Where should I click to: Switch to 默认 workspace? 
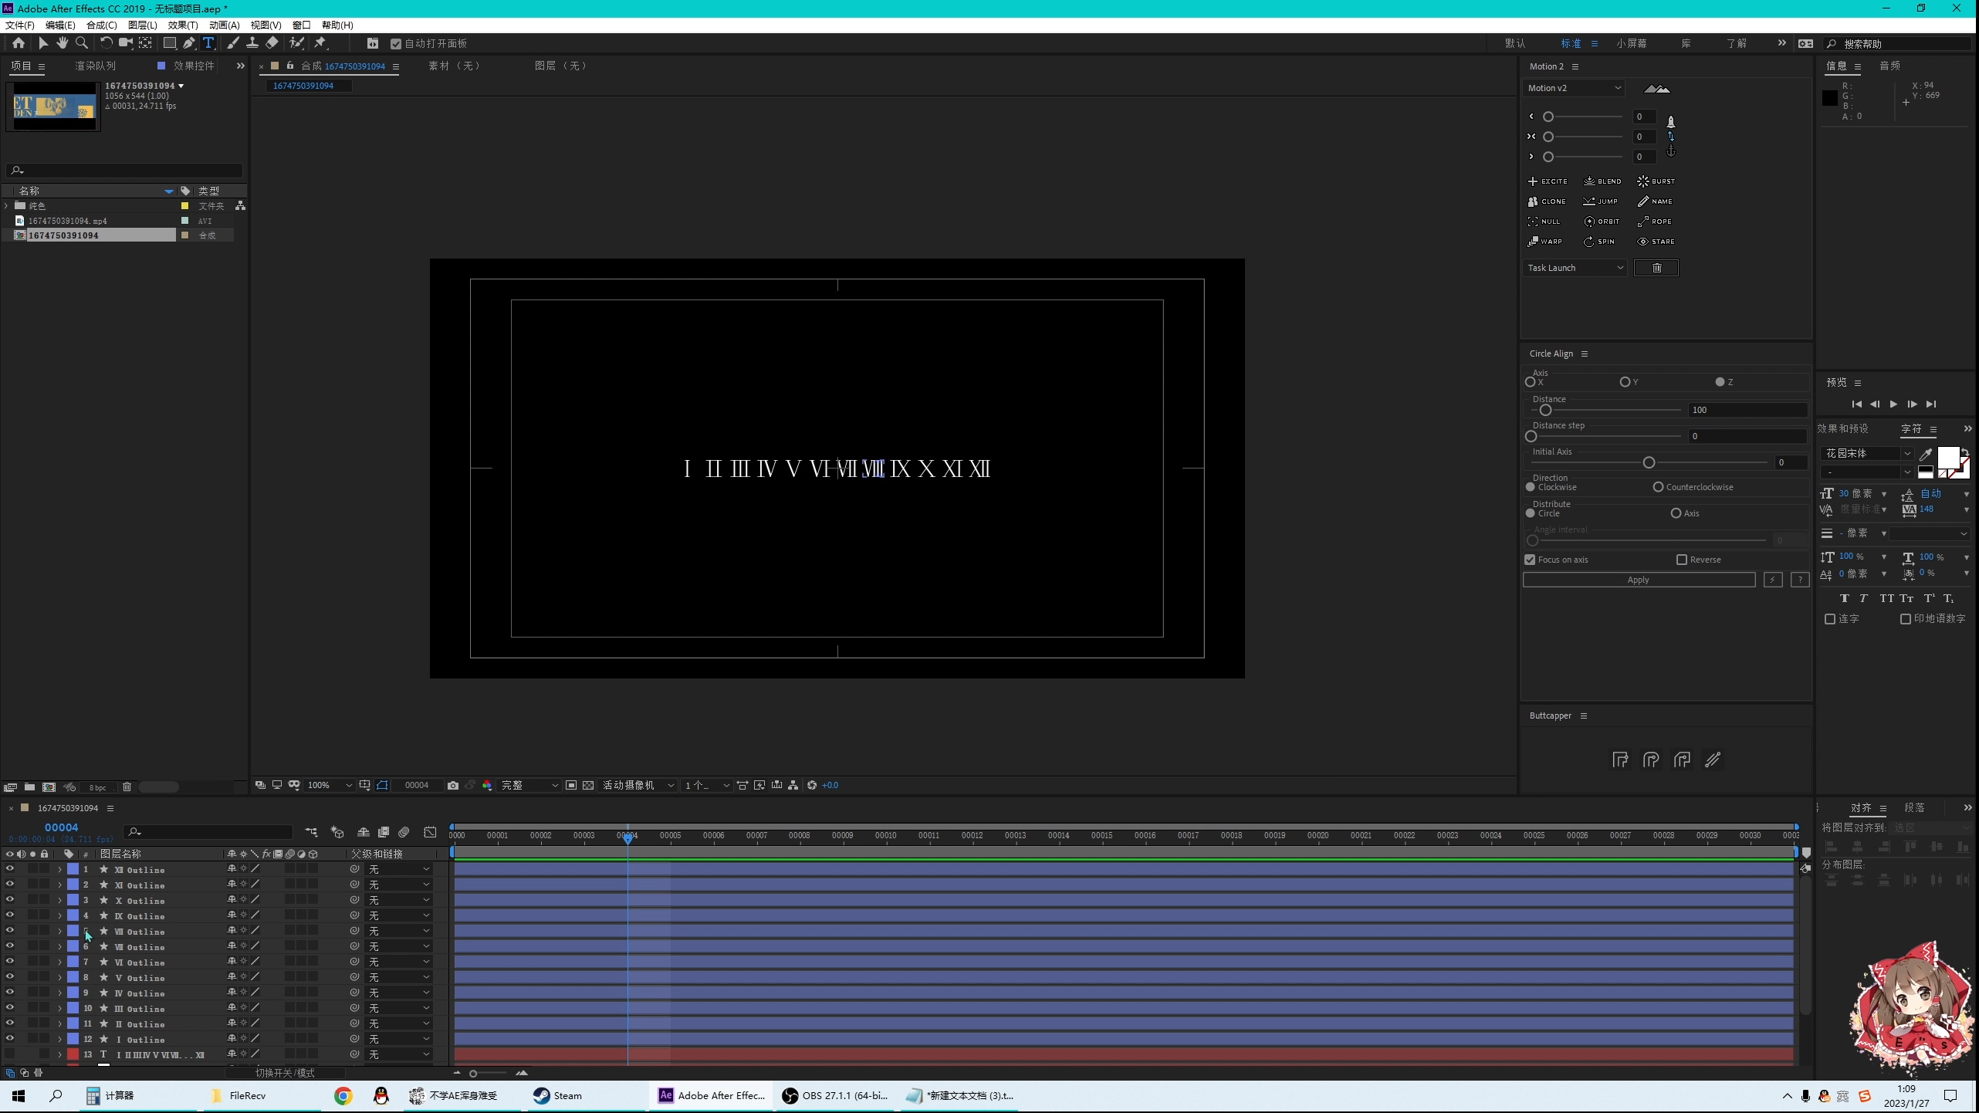coord(1515,44)
